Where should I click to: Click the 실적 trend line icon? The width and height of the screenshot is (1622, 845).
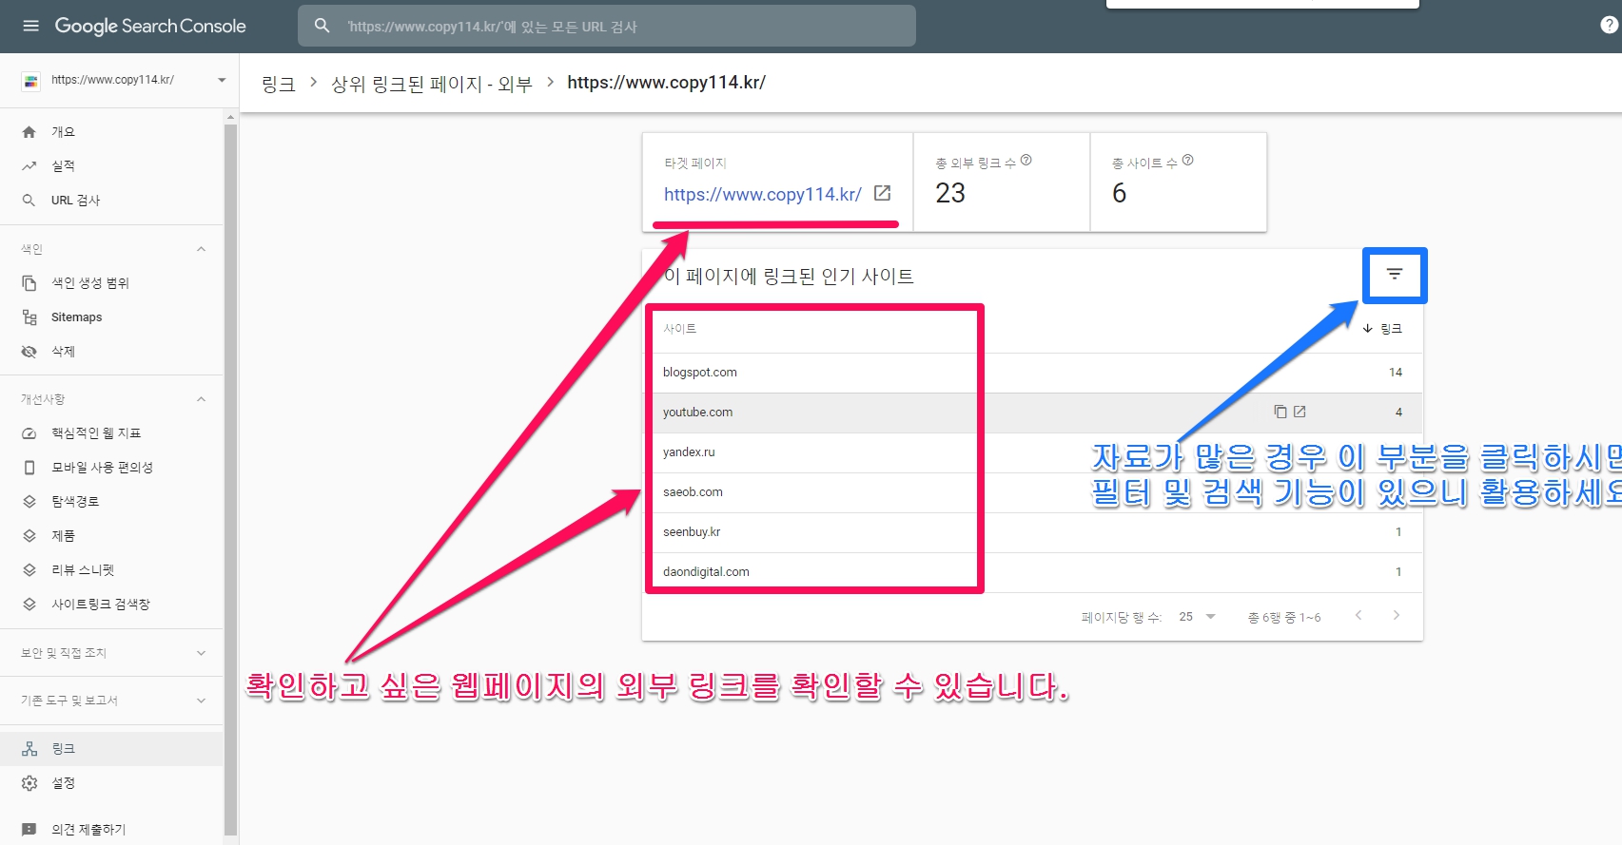29,166
